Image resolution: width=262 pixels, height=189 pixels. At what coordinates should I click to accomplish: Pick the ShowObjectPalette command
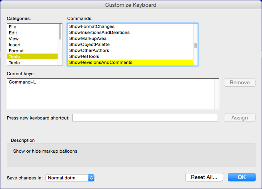pos(130,44)
